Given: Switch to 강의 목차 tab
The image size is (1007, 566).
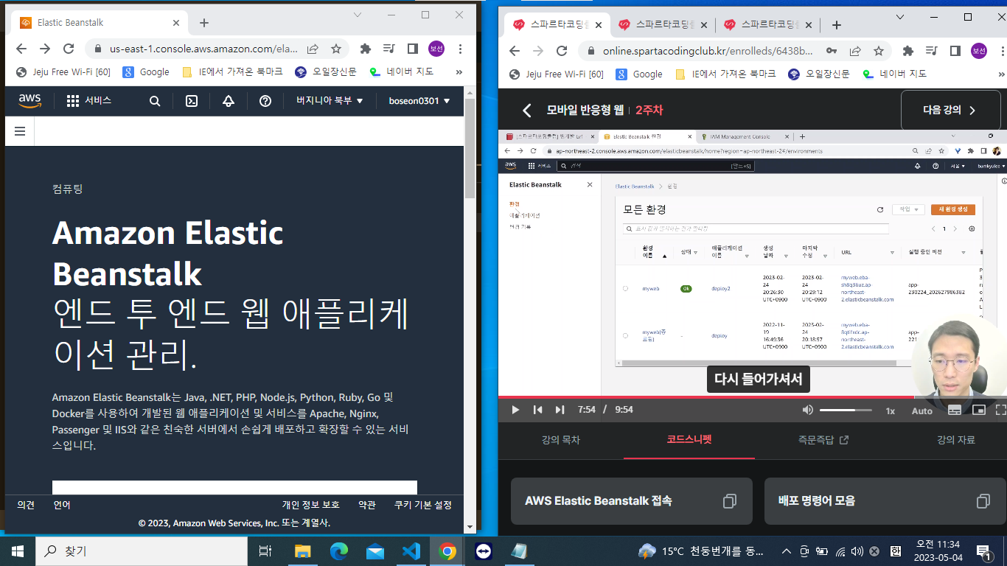Looking at the screenshot, I should pyautogui.click(x=561, y=440).
